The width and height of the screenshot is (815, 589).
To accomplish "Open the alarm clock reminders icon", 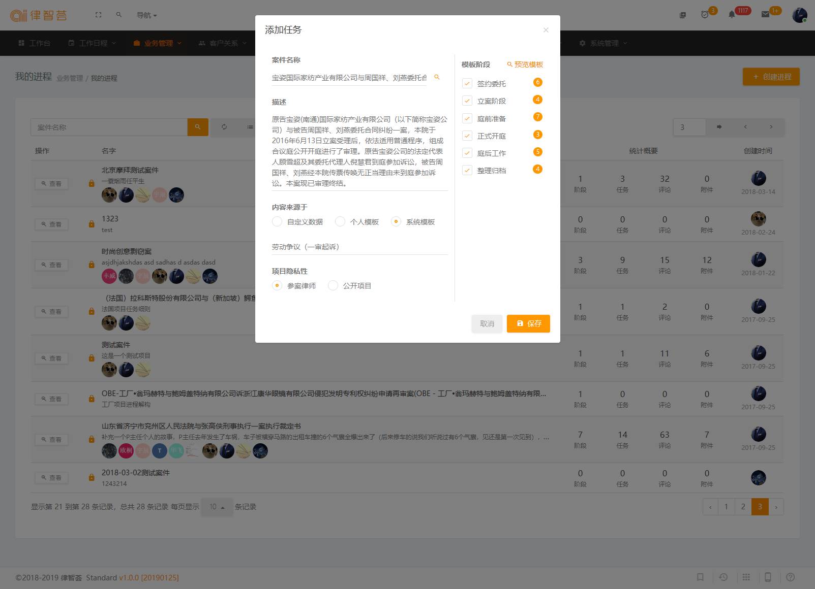I will pos(705,15).
